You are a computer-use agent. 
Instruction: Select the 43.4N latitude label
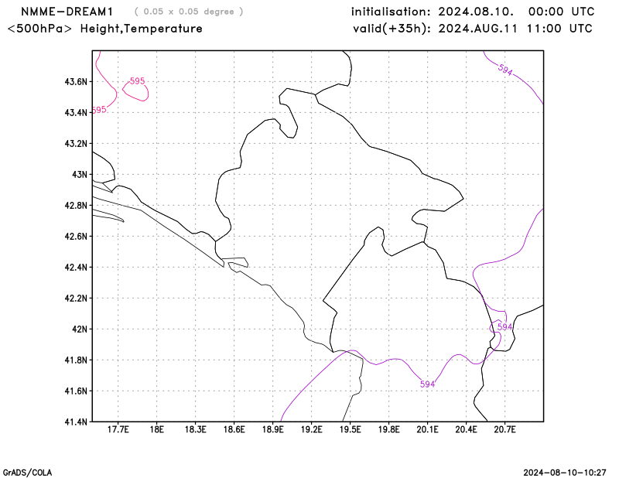pos(76,112)
